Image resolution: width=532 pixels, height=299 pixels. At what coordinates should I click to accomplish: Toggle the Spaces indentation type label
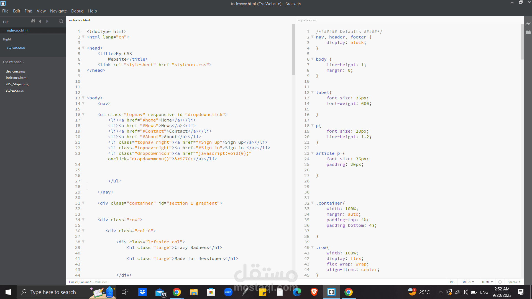[512, 282]
